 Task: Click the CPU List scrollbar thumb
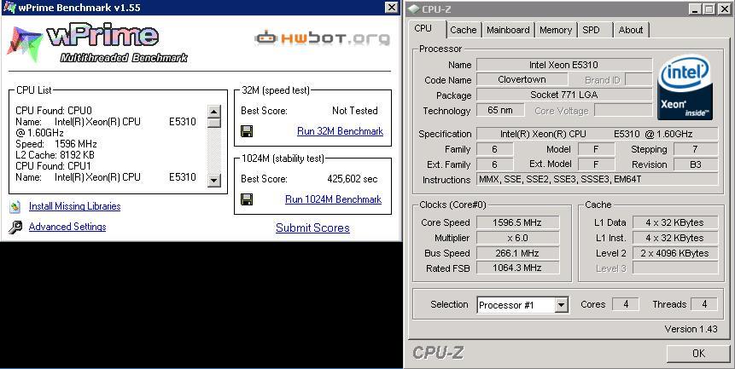point(213,123)
